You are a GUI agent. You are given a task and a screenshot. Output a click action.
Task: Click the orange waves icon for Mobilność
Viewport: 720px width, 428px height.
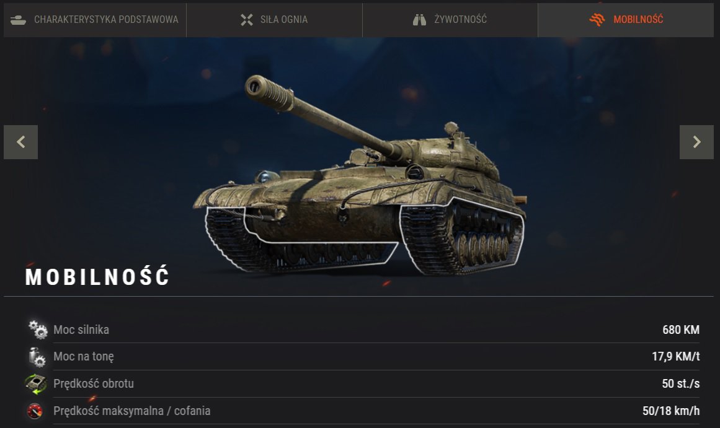click(597, 19)
